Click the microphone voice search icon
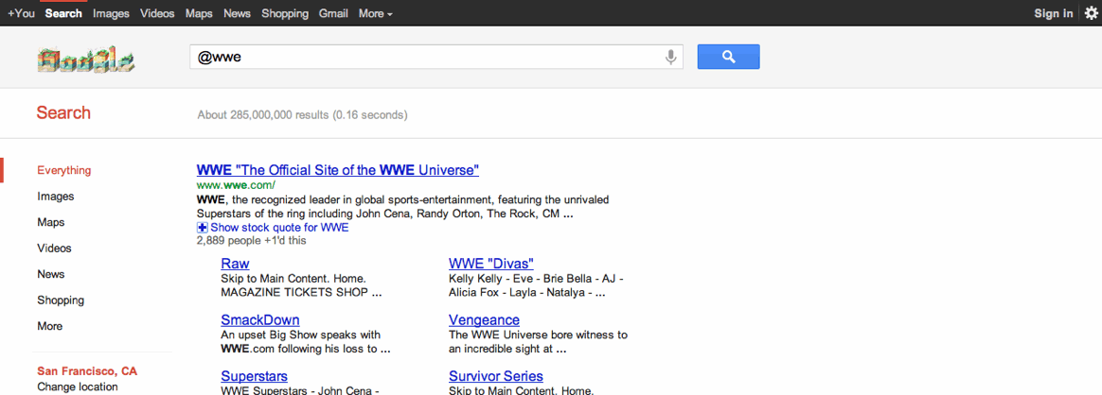The height and width of the screenshot is (395, 1102). (671, 57)
